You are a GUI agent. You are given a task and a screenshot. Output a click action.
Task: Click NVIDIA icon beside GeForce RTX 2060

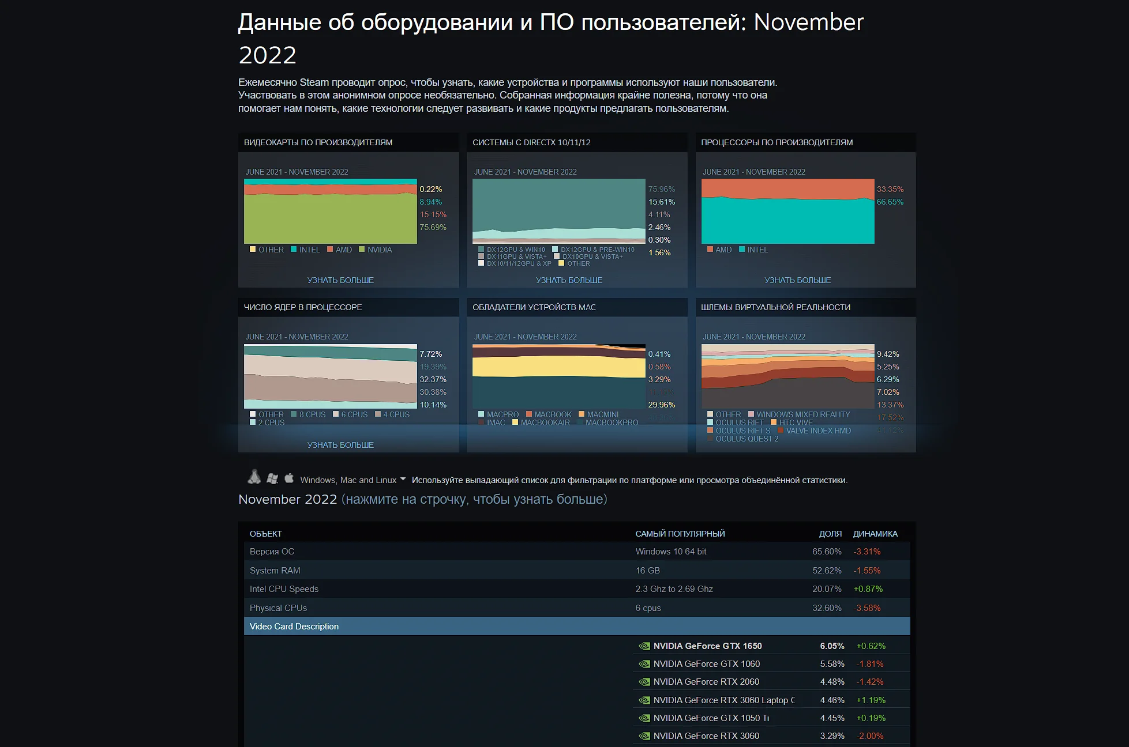(x=644, y=682)
